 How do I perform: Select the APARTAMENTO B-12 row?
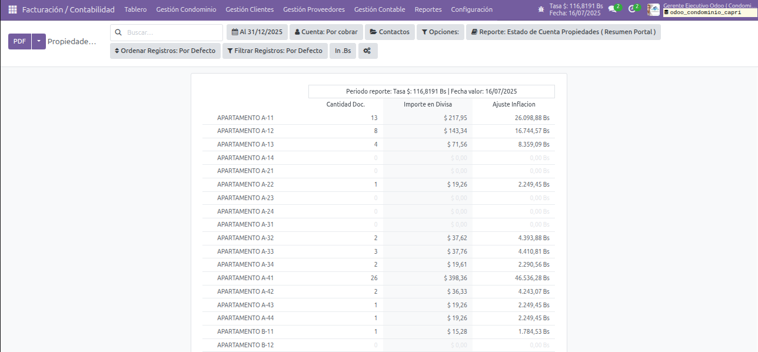(x=378, y=345)
